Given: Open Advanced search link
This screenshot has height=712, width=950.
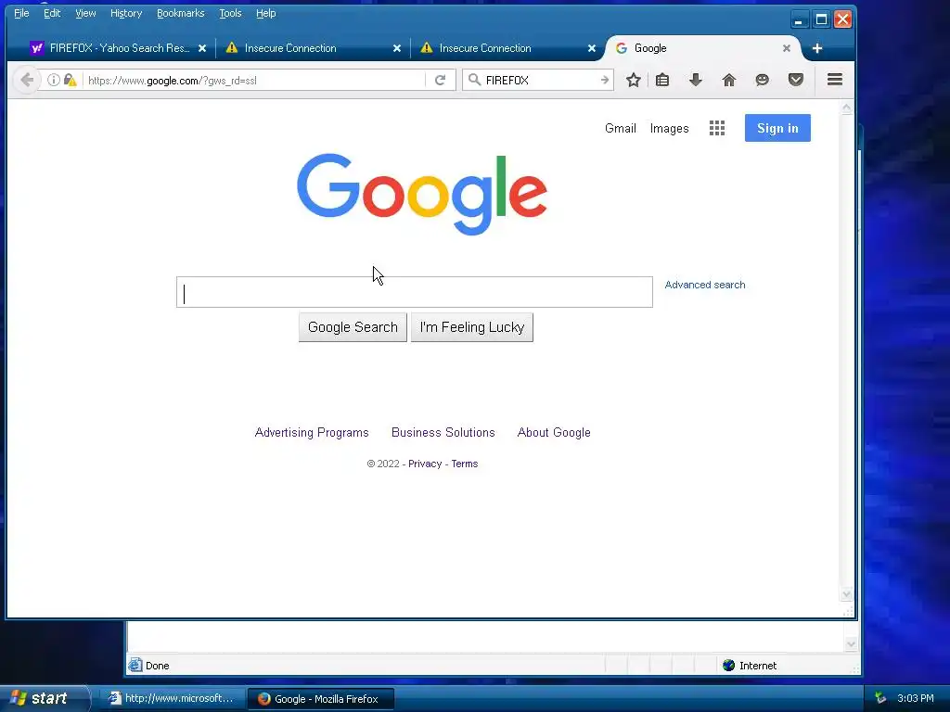Looking at the screenshot, I should click(705, 285).
